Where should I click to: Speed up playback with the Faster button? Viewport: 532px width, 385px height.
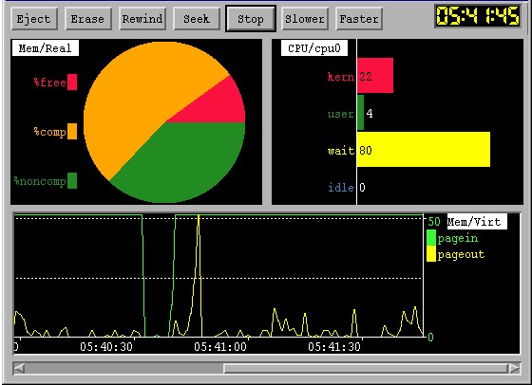click(359, 19)
